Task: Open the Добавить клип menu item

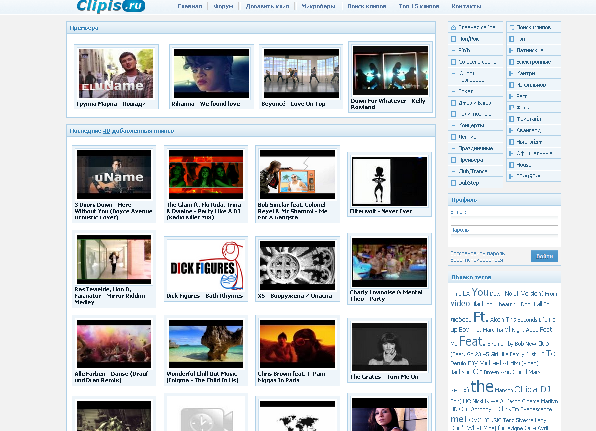Action: click(267, 6)
